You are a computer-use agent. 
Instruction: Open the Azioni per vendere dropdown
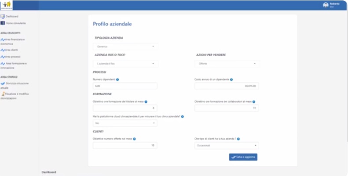click(x=227, y=64)
